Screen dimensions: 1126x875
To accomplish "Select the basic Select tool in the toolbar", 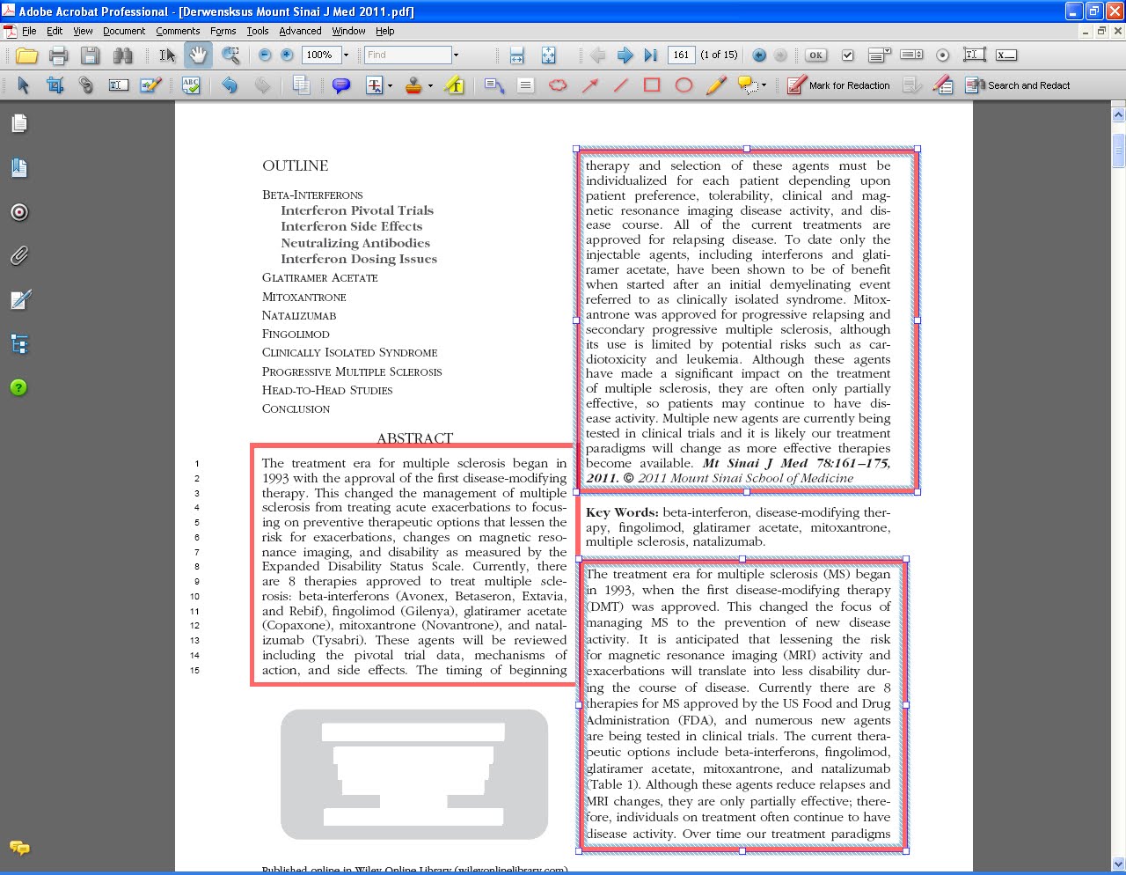I will [167, 55].
